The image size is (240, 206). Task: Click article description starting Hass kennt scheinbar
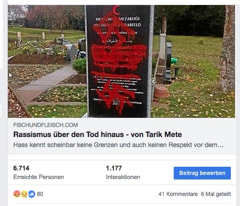[118, 145]
